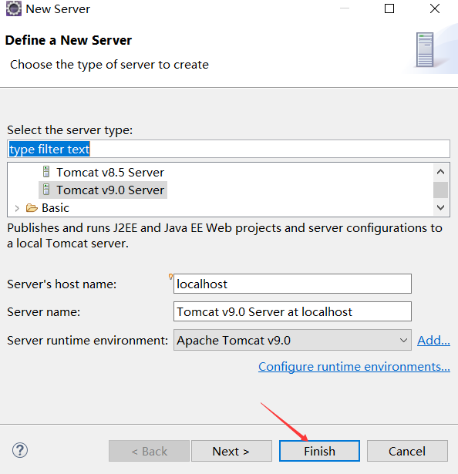Click 'Choose the type of server' subtitle
The width and height of the screenshot is (458, 474).
click(109, 65)
